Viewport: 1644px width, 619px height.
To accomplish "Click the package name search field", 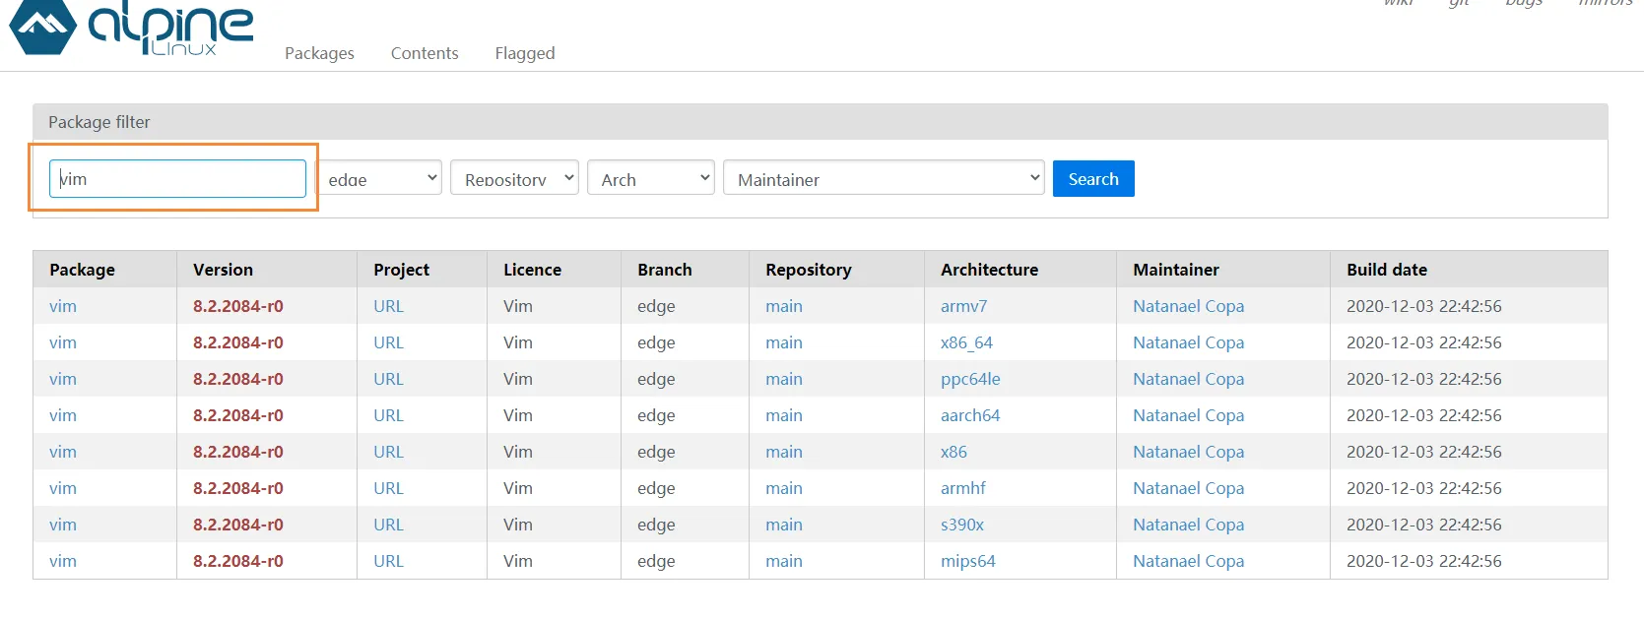I will [177, 179].
